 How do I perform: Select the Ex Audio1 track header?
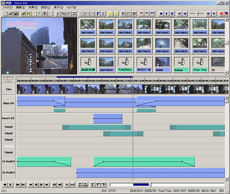click(x=9, y=161)
